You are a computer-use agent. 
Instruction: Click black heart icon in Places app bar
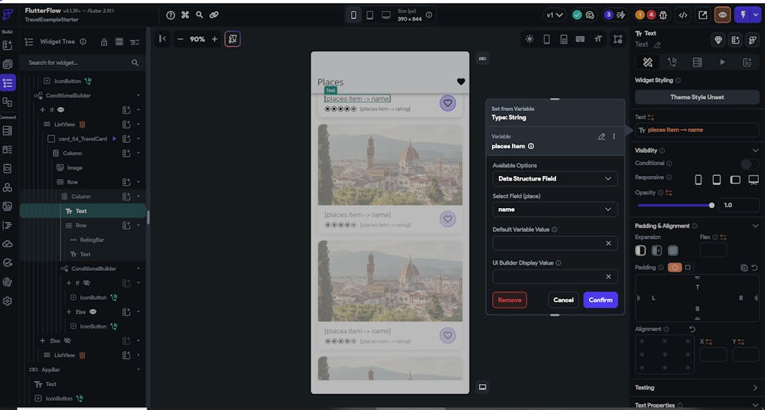click(461, 82)
